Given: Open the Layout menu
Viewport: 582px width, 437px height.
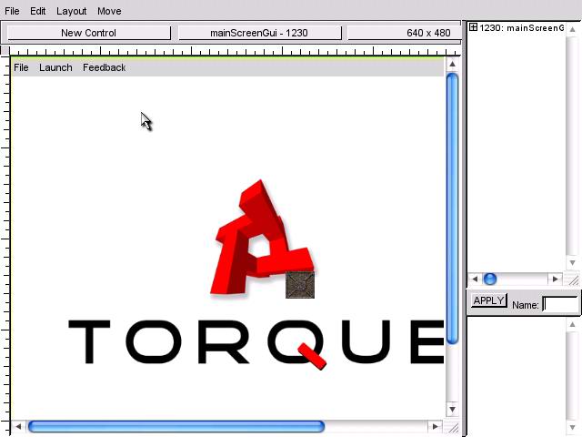Looking at the screenshot, I should coord(71,11).
